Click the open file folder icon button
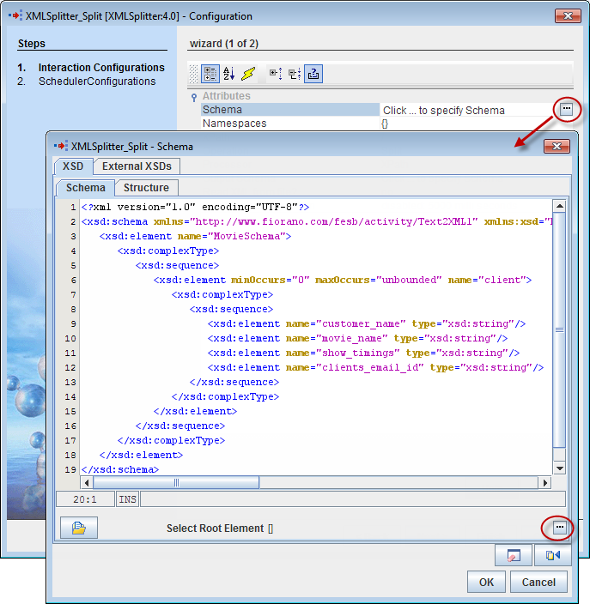 (79, 528)
